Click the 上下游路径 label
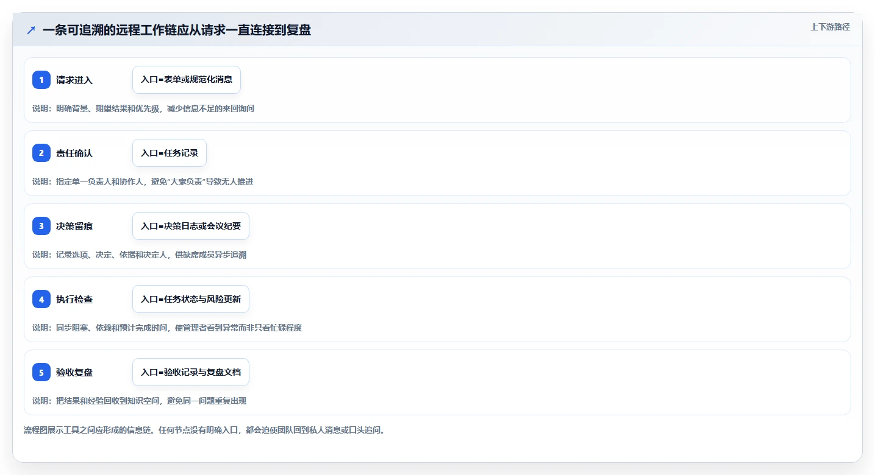 [x=830, y=27]
